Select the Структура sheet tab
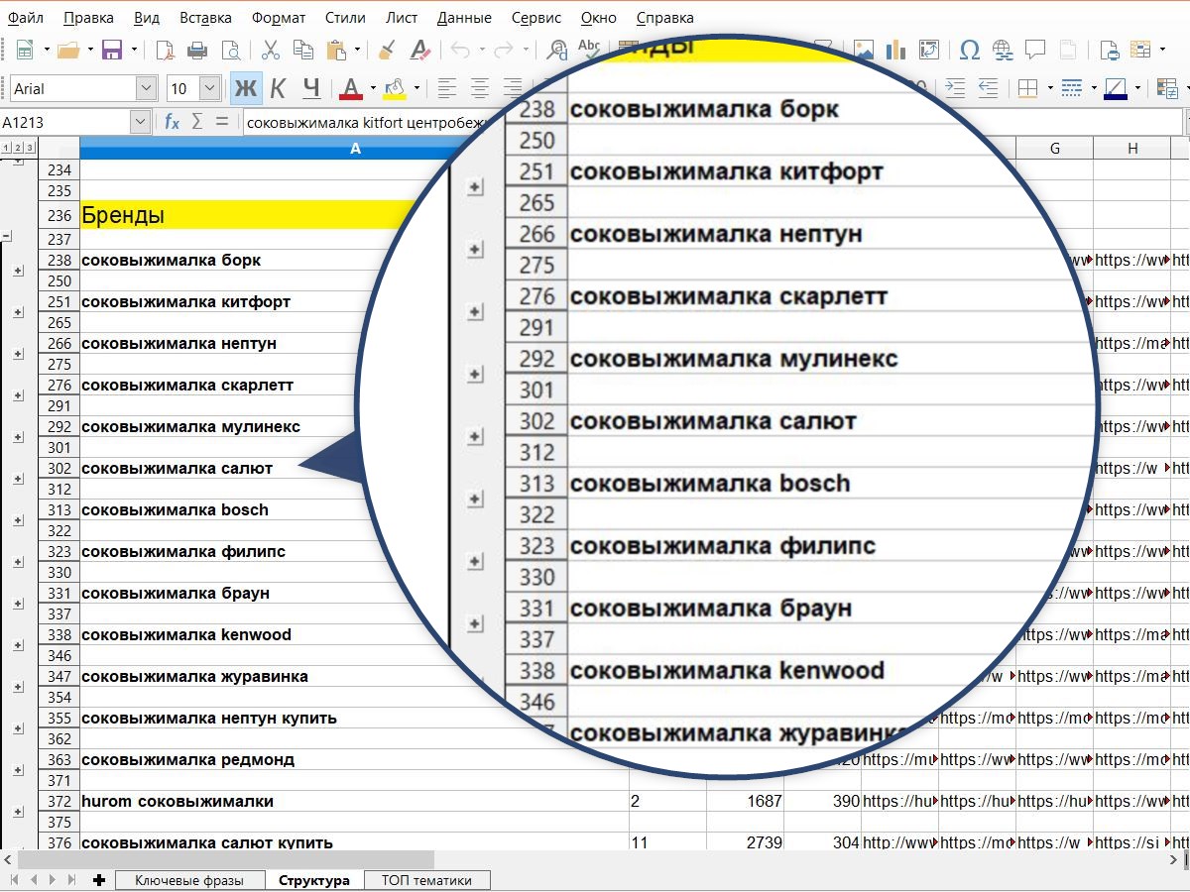The height and width of the screenshot is (892, 1190). pos(314,880)
